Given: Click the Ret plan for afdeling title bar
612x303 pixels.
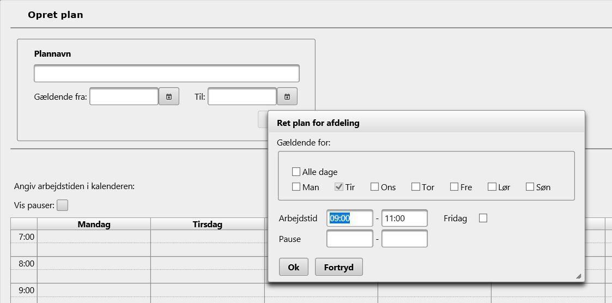Looking at the screenshot, I should (x=426, y=123).
